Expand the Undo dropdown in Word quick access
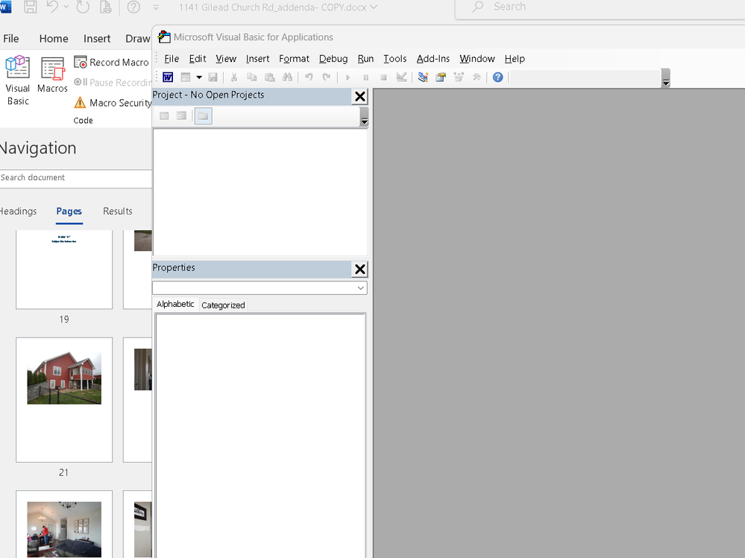Image resolution: width=745 pixels, height=558 pixels. click(66, 7)
